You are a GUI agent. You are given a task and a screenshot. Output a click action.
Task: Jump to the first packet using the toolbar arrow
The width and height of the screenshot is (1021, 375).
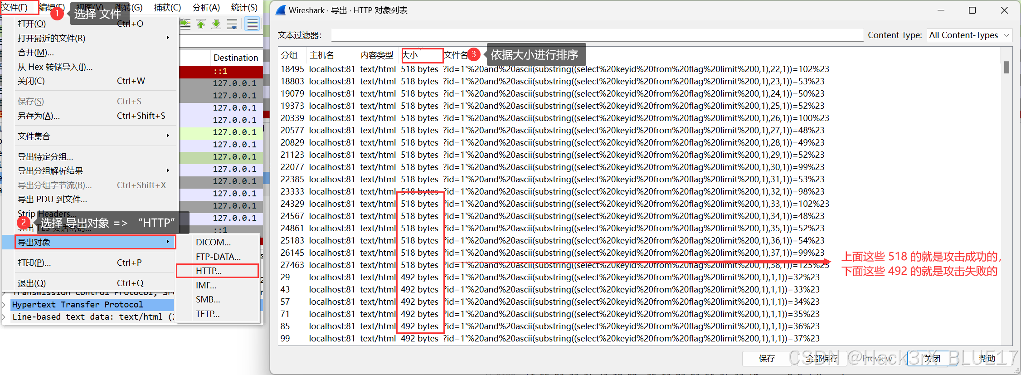point(201,24)
